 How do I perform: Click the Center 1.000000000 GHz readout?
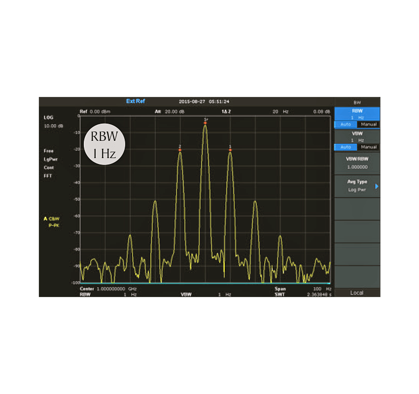coord(108,289)
